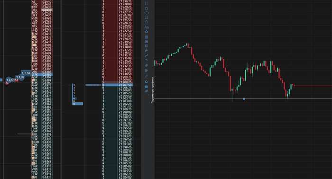Click price level 27 915,00 in order book
Viewport: 332px width, 179px height.
[x=125, y=58]
